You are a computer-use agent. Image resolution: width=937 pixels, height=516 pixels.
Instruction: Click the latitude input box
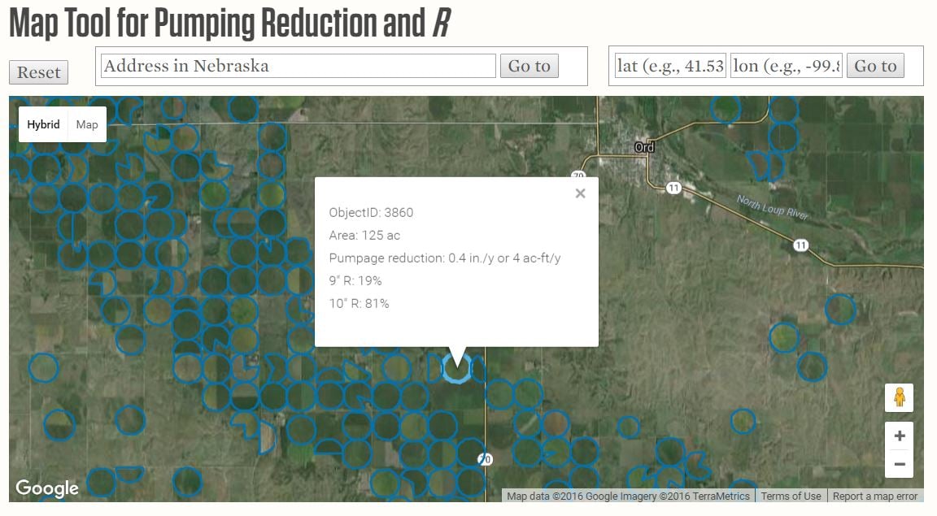pyautogui.click(x=669, y=66)
